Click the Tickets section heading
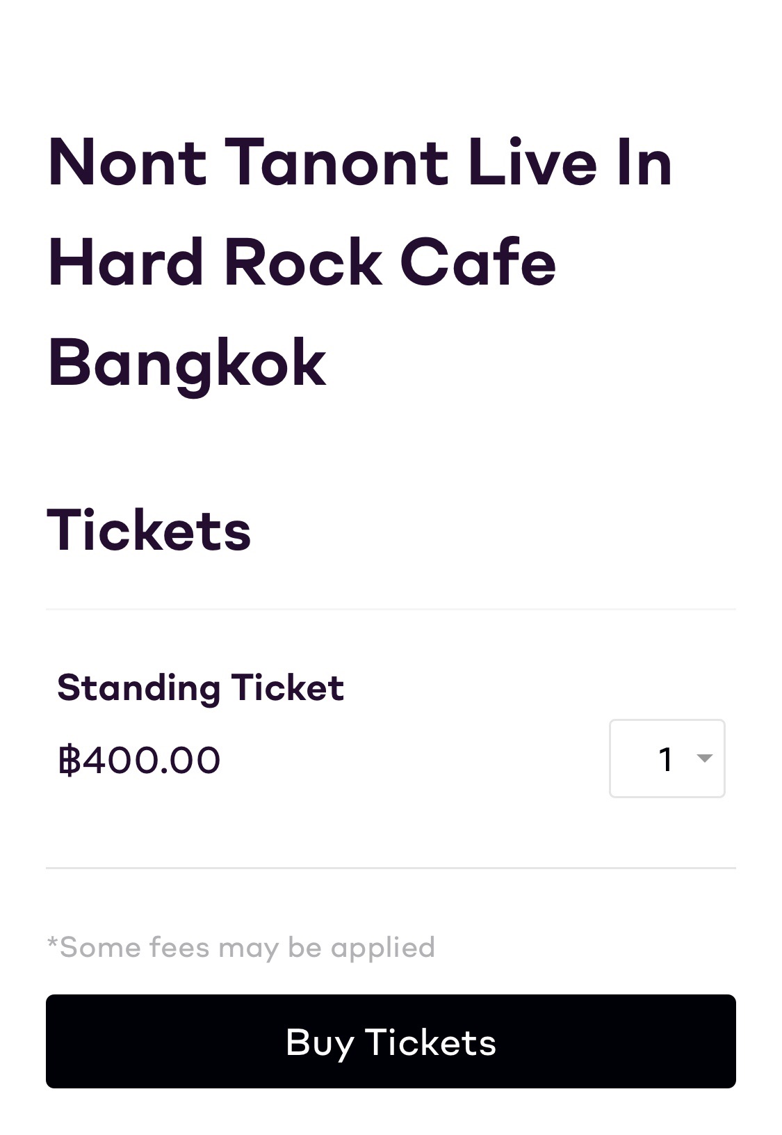 coord(149,532)
